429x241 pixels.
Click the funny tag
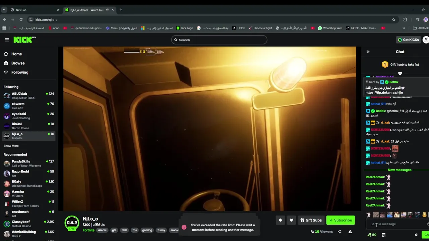(x=161, y=230)
